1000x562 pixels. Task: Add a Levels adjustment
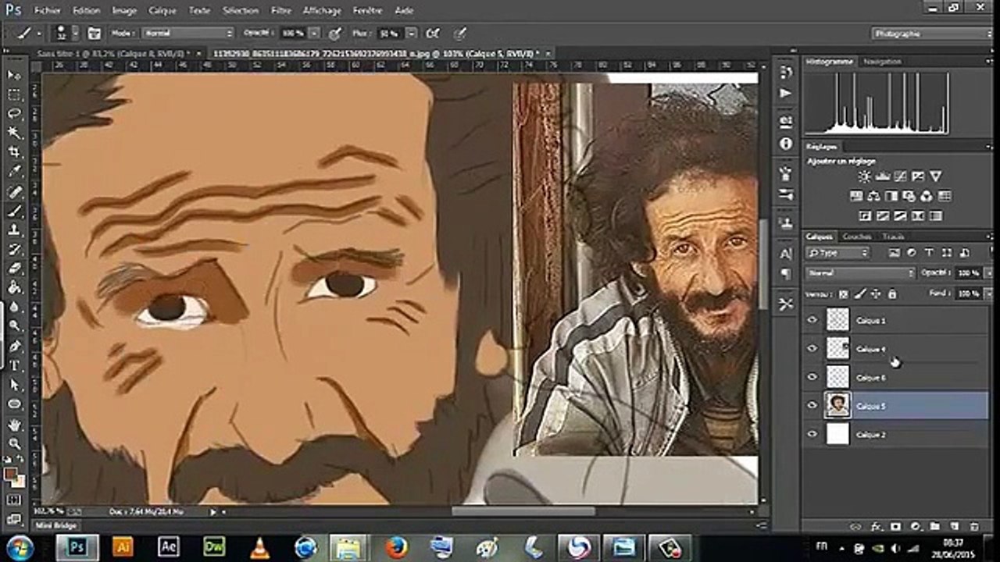884,176
